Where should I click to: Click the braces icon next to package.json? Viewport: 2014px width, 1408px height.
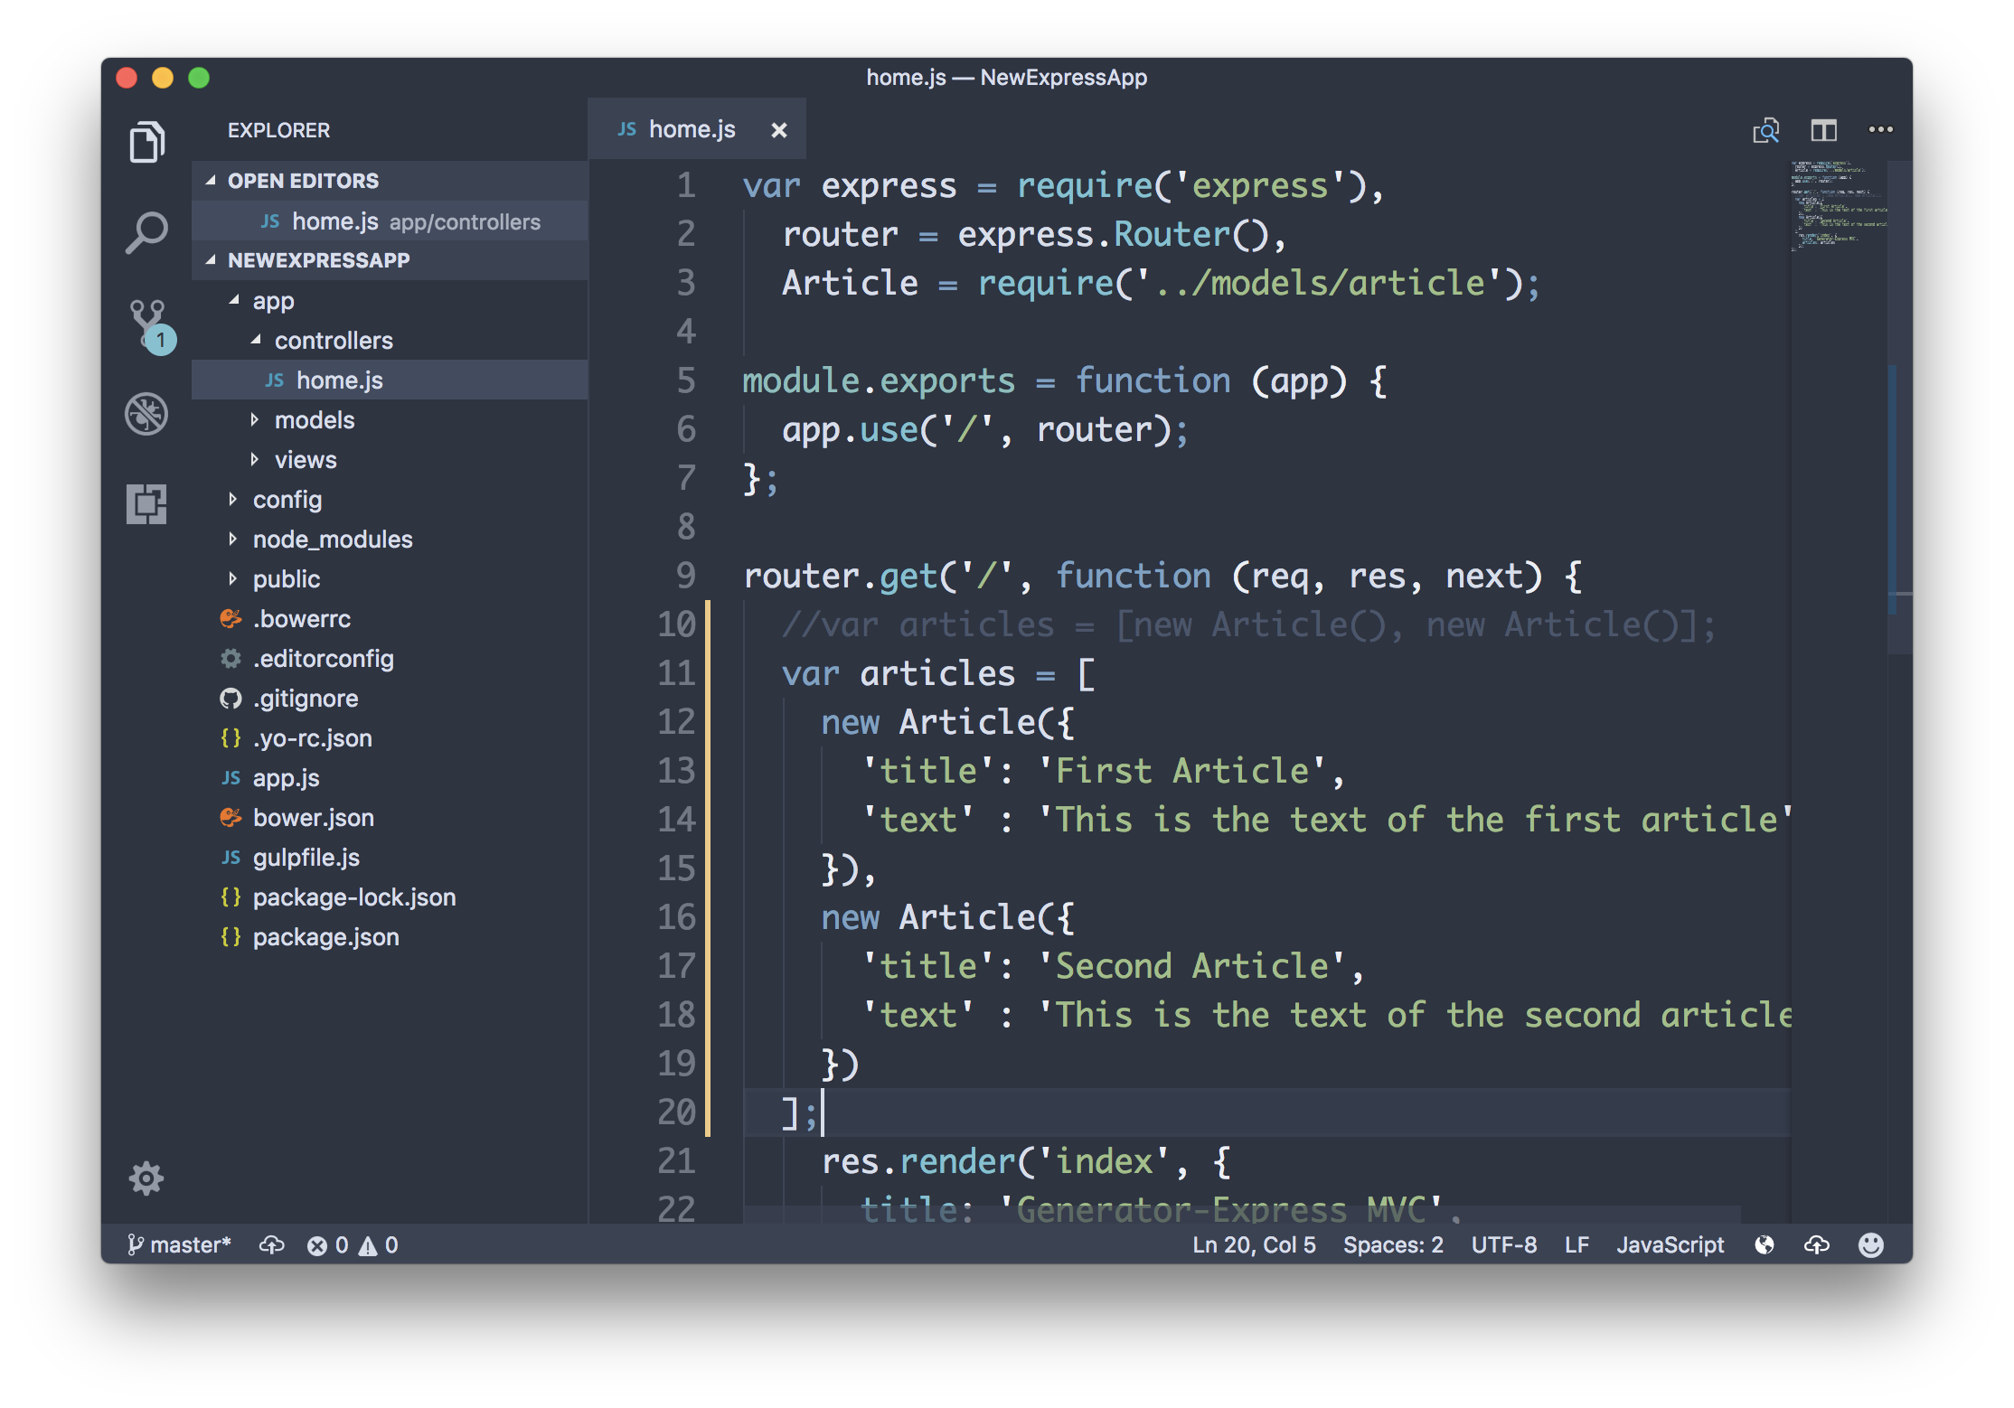click(231, 936)
